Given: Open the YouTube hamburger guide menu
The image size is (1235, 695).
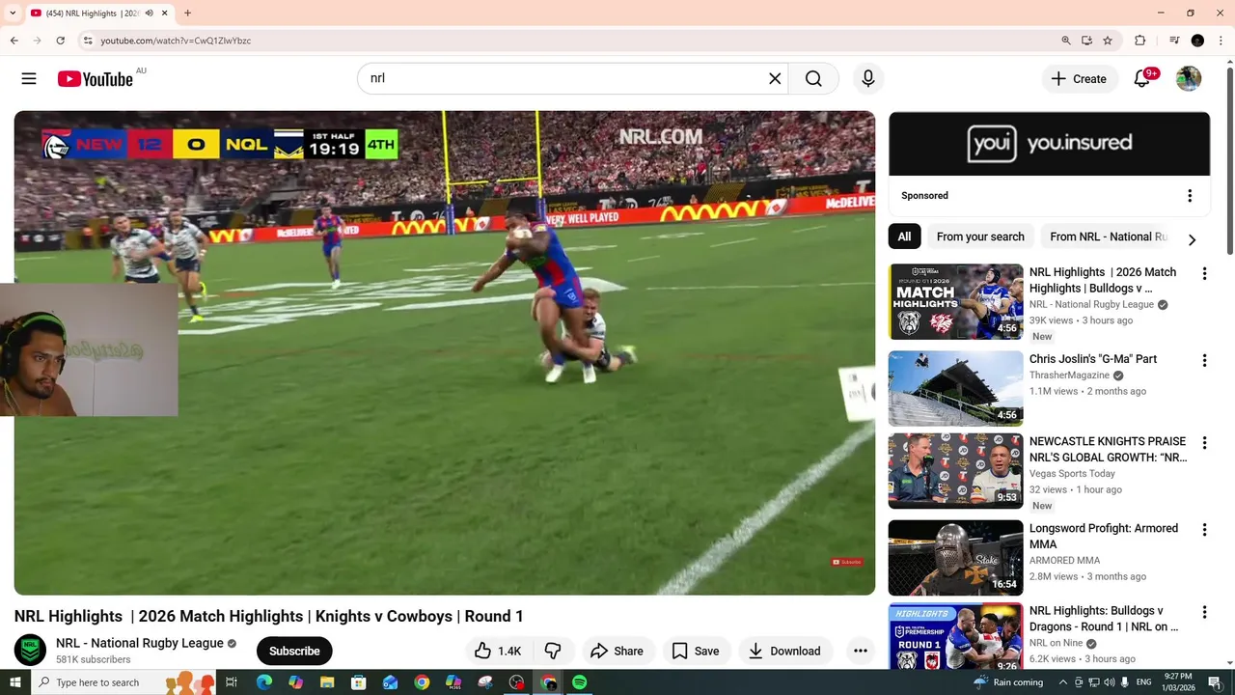Looking at the screenshot, I should pos(29,79).
